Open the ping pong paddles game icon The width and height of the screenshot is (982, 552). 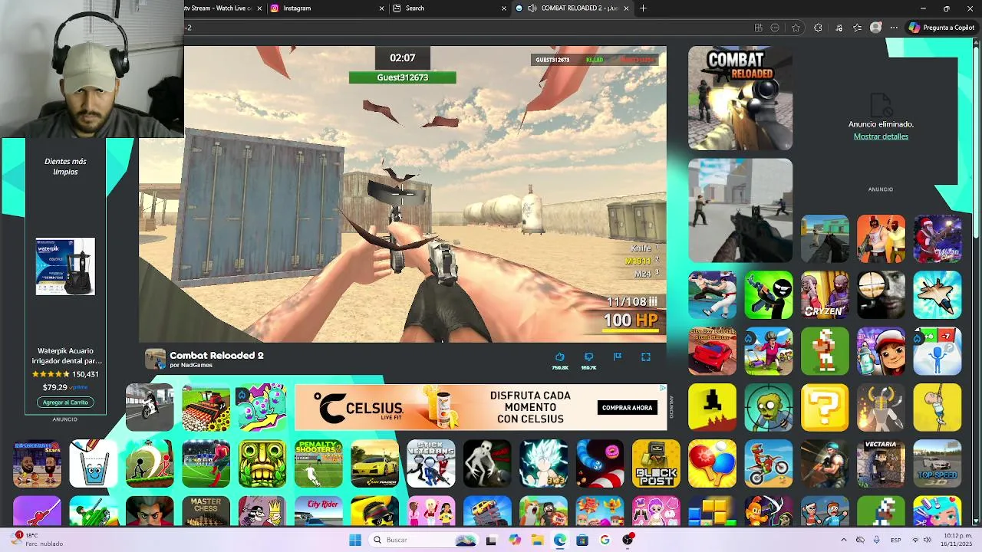712,463
